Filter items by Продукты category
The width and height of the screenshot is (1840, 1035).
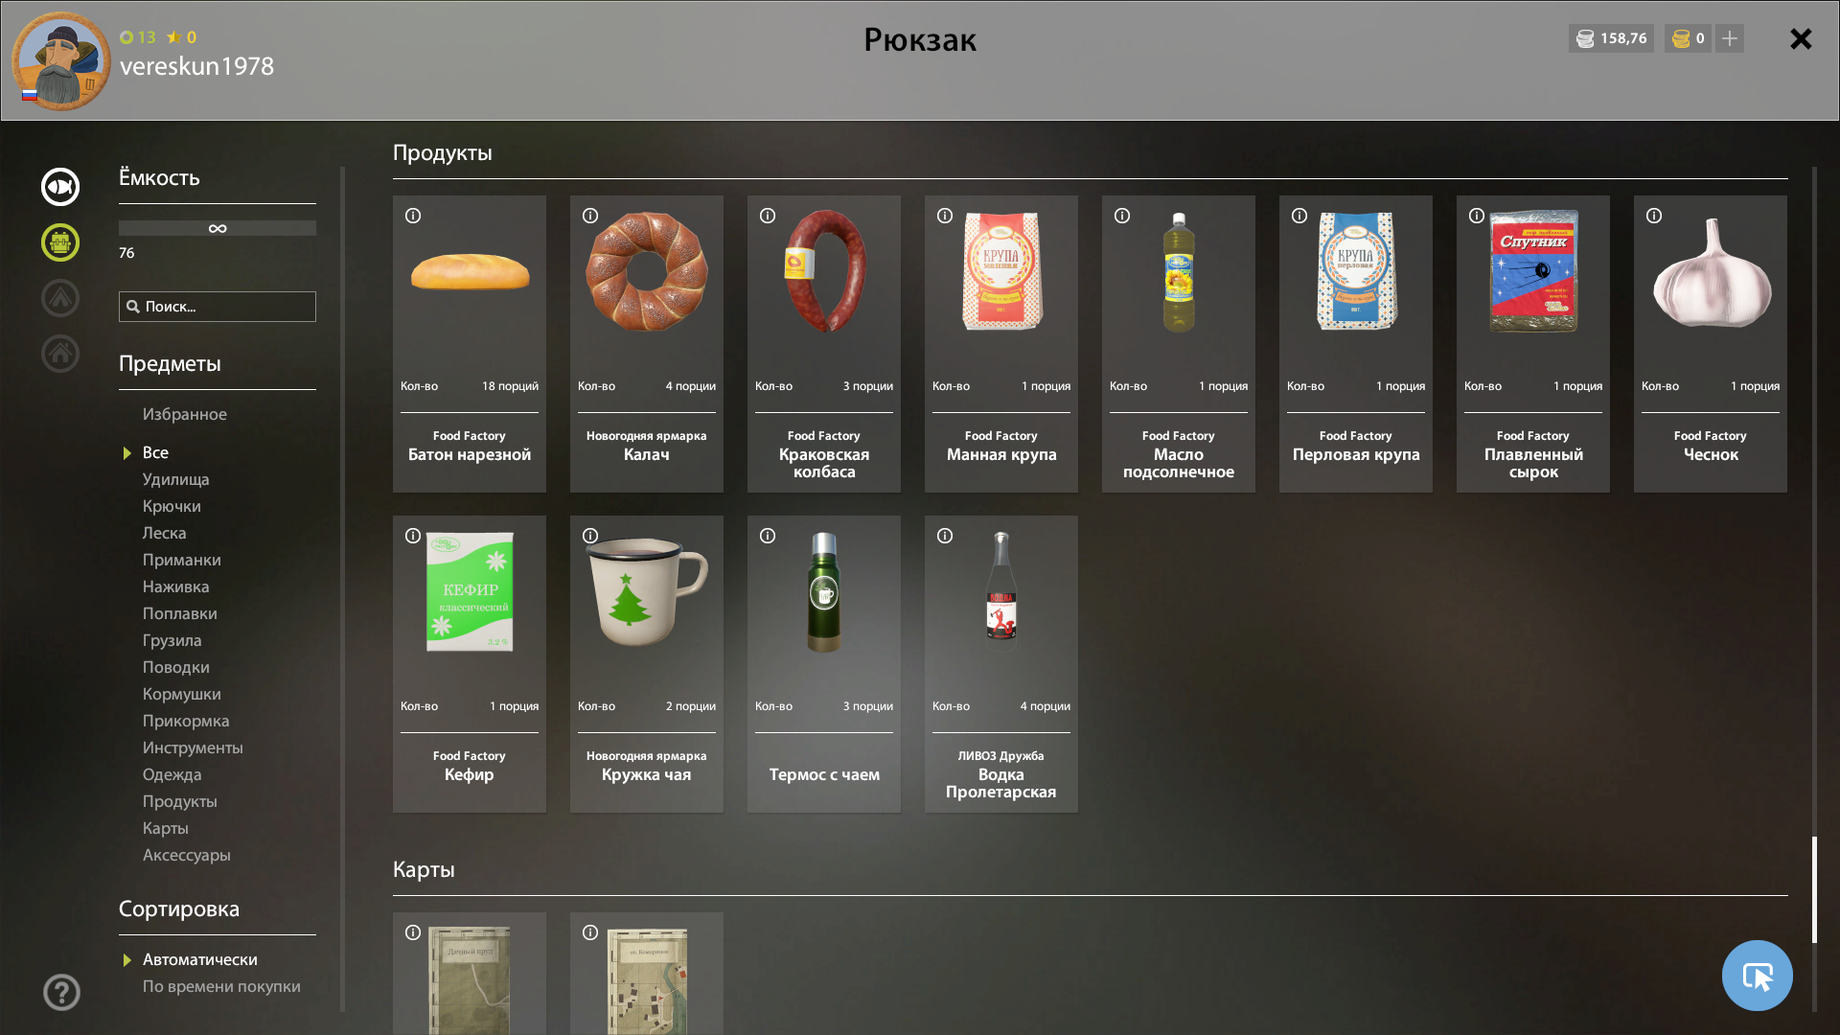pyautogui.click(x=179, y=801)
